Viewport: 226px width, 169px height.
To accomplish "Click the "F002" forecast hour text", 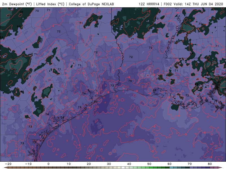I will pos(168,4).
